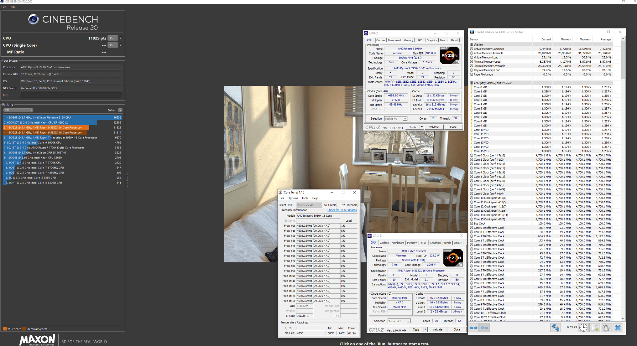637x346 pixels.
Task: Open HWiNFO sensor settings gear icon
Action: (x=606, y=328)
